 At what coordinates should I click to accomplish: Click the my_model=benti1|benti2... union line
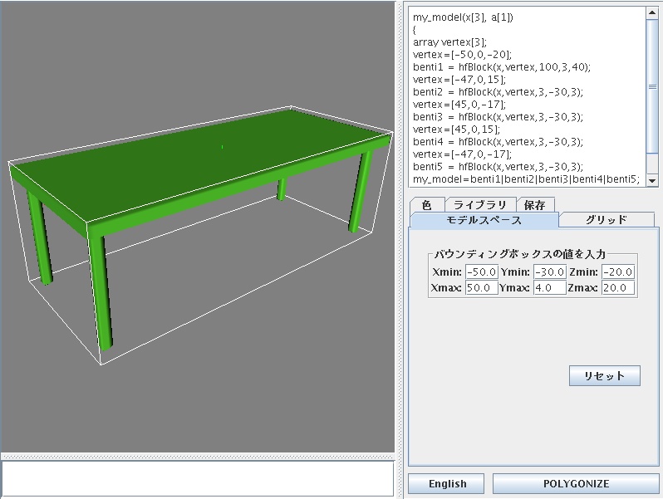pos(527,179)
